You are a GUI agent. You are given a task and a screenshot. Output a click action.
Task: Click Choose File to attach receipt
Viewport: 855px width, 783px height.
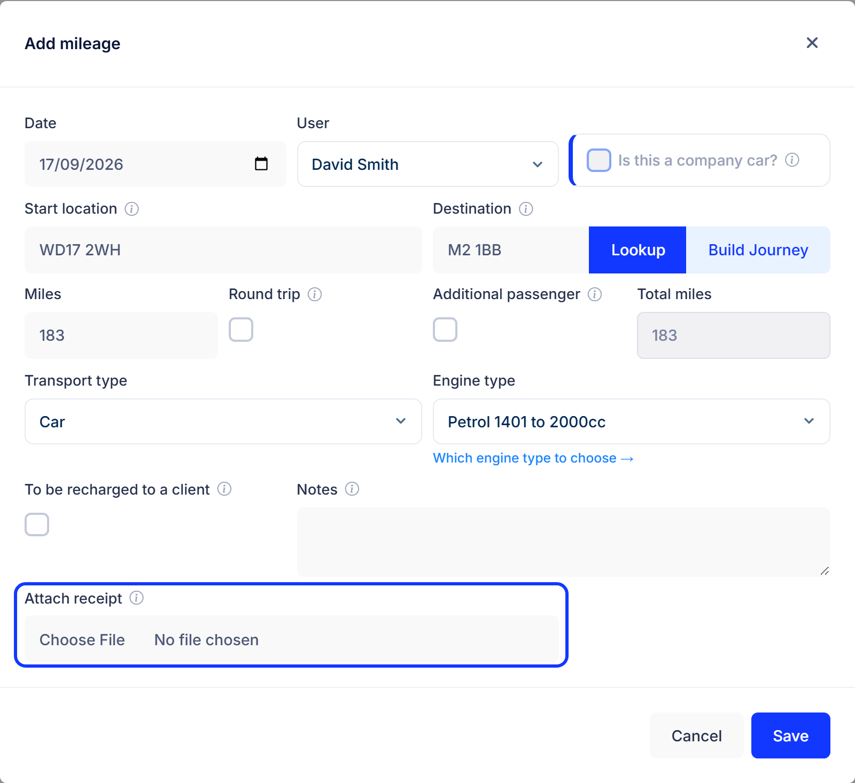coord(82,640)
